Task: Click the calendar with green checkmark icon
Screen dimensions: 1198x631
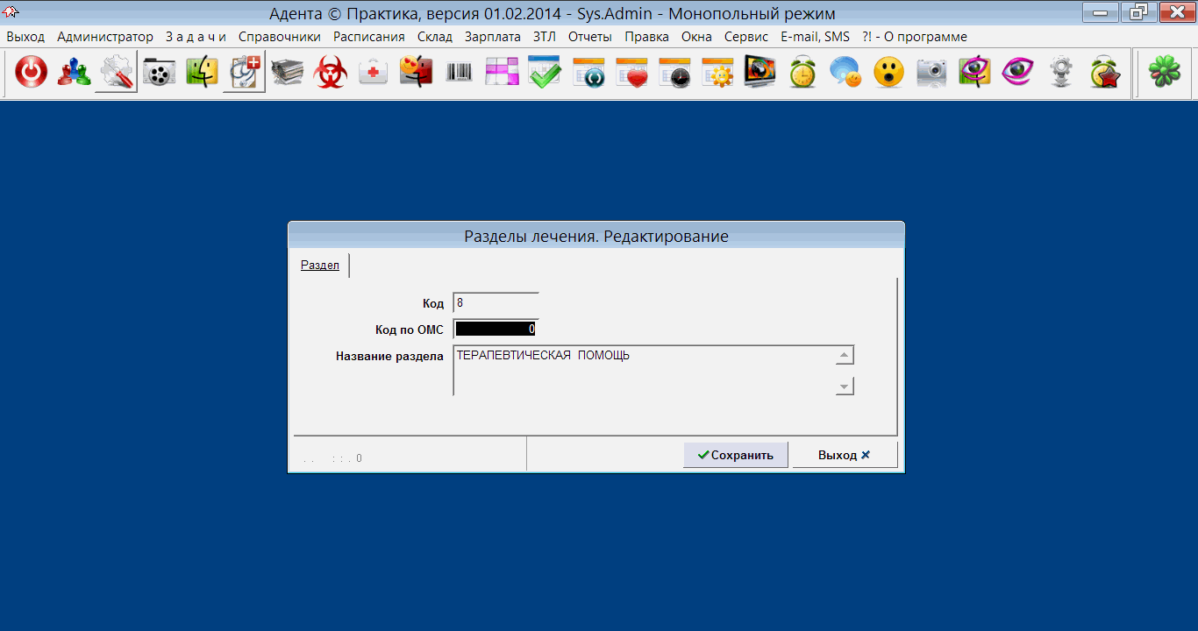Action: pos(545,73)
